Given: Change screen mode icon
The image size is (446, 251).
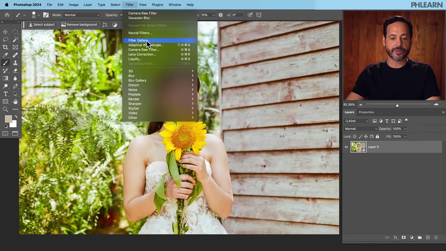Looking at the screenshot, I should coord(15,133).
